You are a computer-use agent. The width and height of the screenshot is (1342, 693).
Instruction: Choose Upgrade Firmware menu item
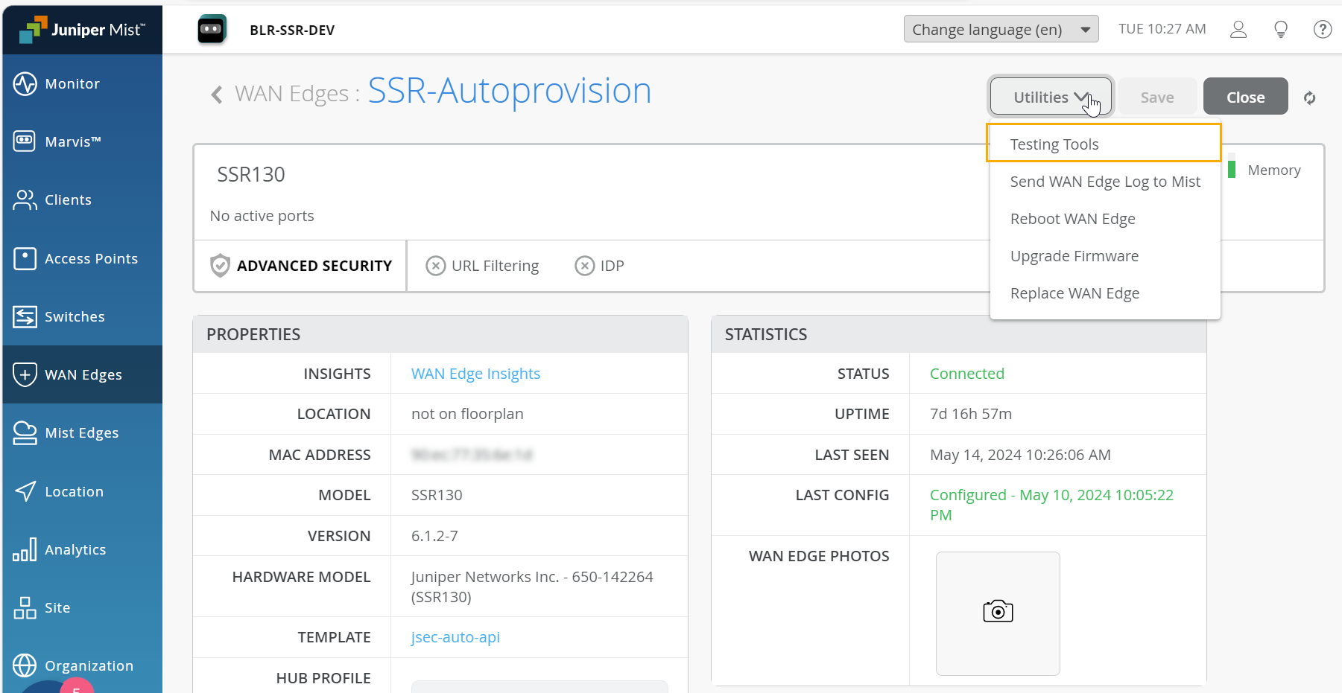1104,256
